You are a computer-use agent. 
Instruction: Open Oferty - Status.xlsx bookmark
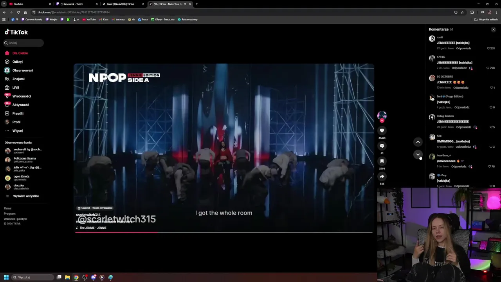point(163,20)
